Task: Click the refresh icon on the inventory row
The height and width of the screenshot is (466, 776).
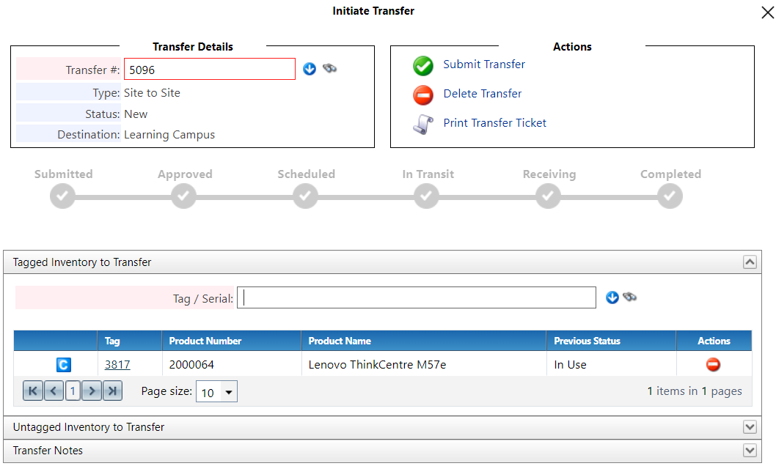Action: (63, 364)
